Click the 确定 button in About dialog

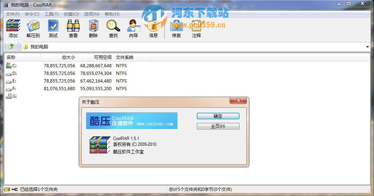(218, 116)
